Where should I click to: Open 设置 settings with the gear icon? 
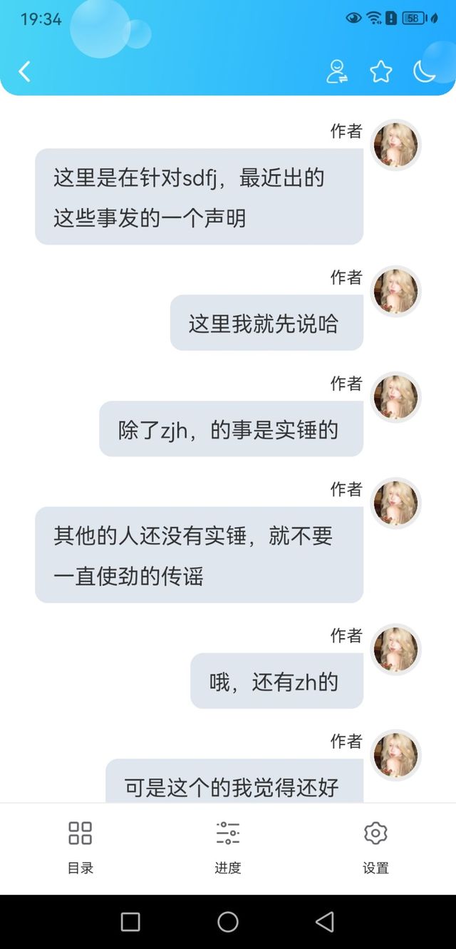(x=375, y=847)
